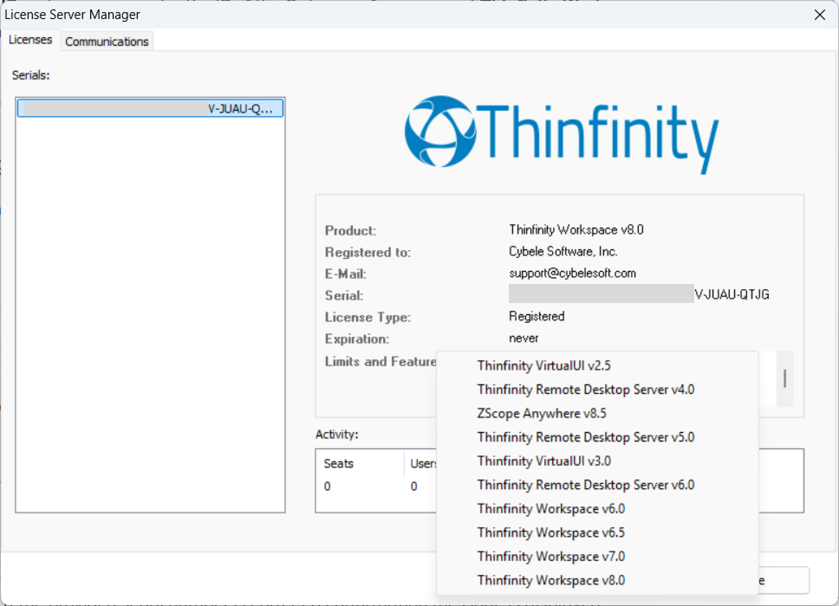Click the partially hidden button at bottom right
The height and width of the screenshot is (606, 839).
click(784, 580)
